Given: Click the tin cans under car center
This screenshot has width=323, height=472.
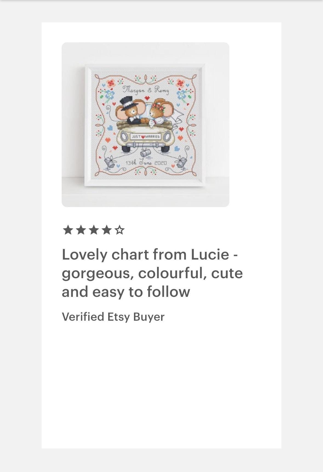Looking at the screenshot, I should click(146, 153).
